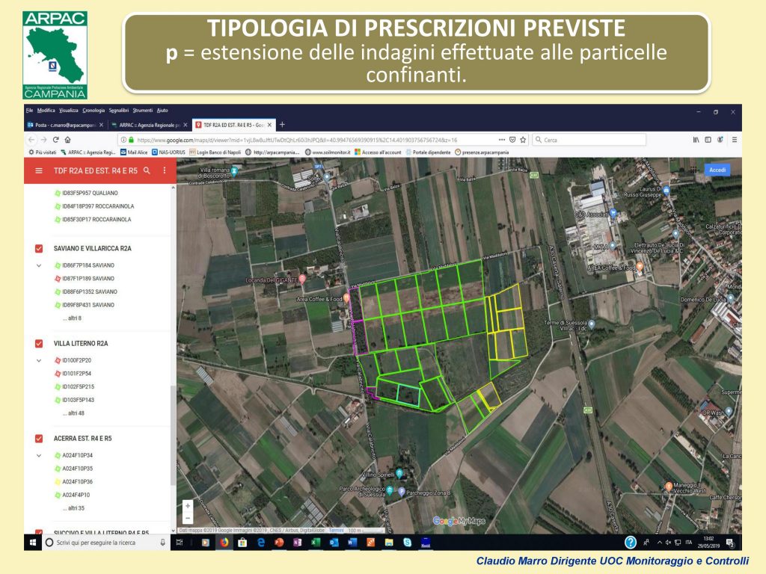Open the Strumenti menu
This screenshot has height=574, width=766.
143,111
